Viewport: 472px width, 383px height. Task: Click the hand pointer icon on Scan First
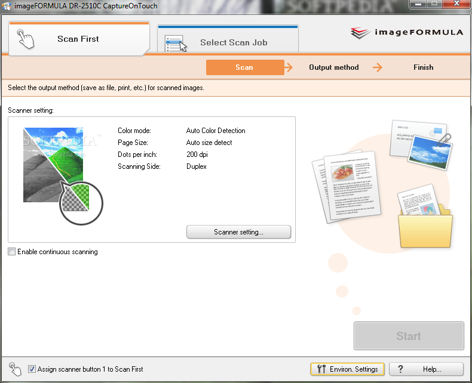[26, 39]
